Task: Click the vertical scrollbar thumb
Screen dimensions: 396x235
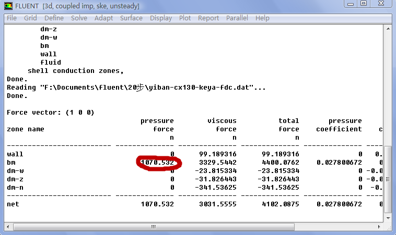Action: pos(388,179)
